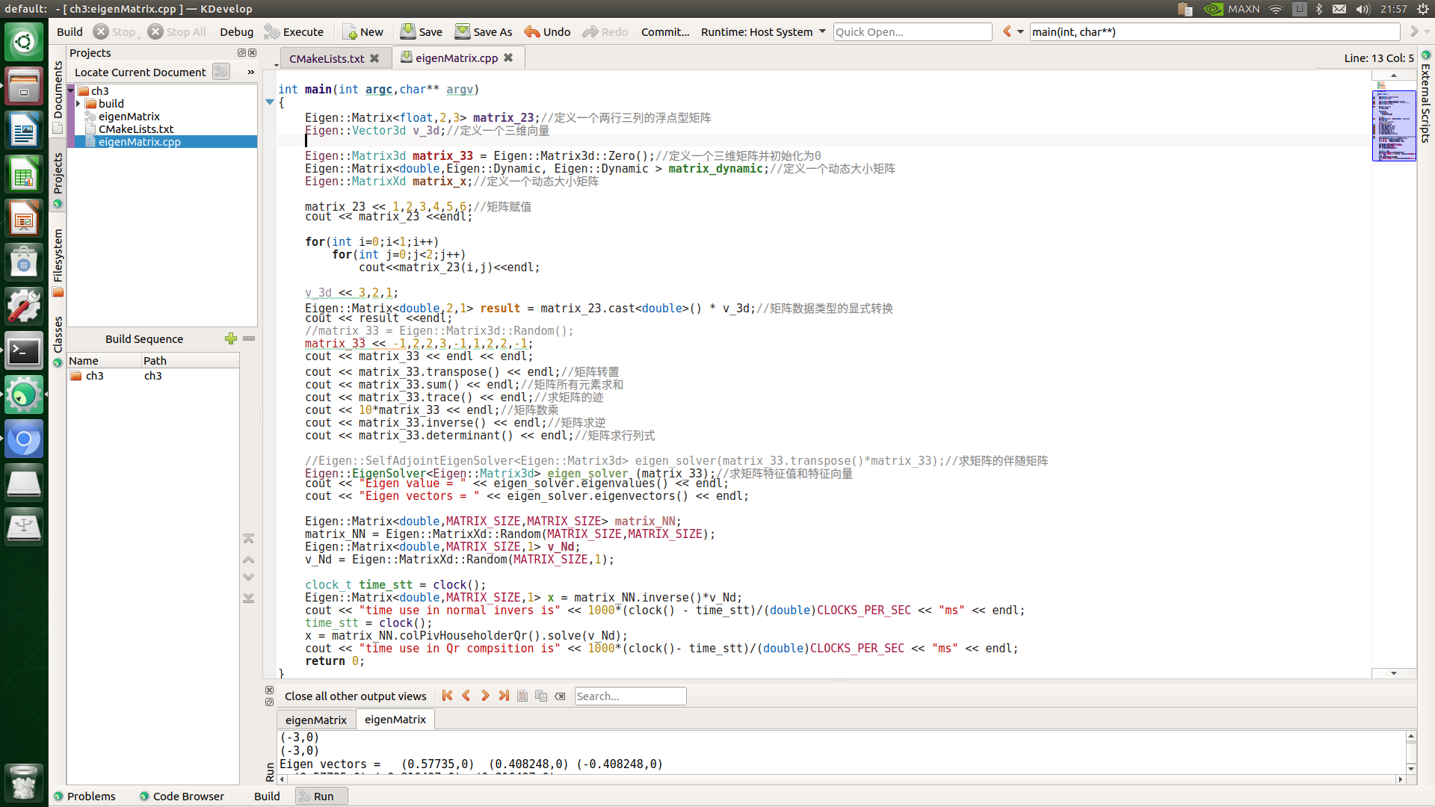Click the code minimap overview slider
Image resolution: width=1435 pixels, height=807 pixels.
(1393, 125)
